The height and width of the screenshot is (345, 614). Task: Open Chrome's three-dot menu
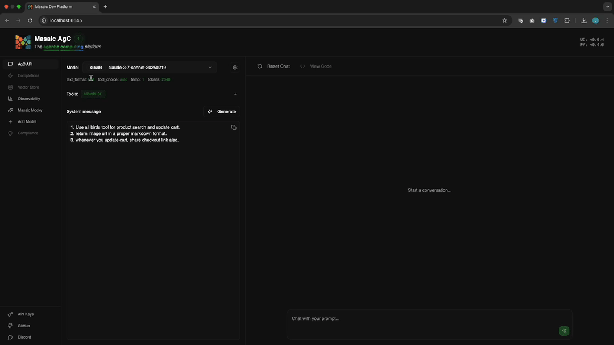[x=607, y=20]
